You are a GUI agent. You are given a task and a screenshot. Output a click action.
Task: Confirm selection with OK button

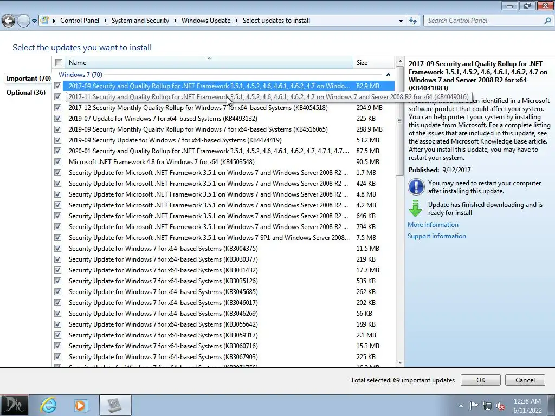[480, 380]
